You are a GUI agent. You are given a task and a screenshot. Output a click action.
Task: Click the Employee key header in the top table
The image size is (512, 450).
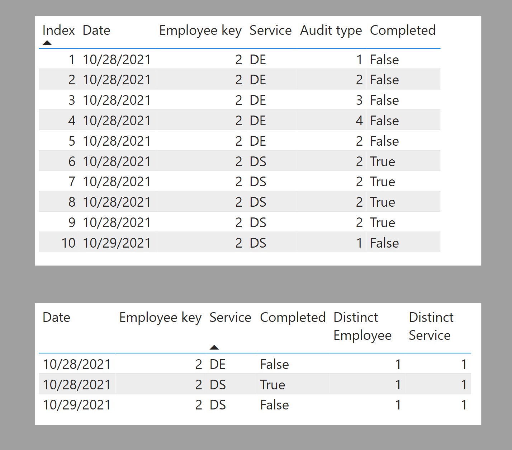(x=200, y=31)
